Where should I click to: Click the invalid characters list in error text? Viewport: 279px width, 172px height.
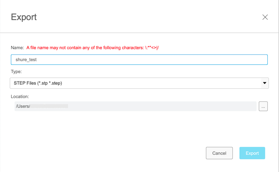pos(154,48)
